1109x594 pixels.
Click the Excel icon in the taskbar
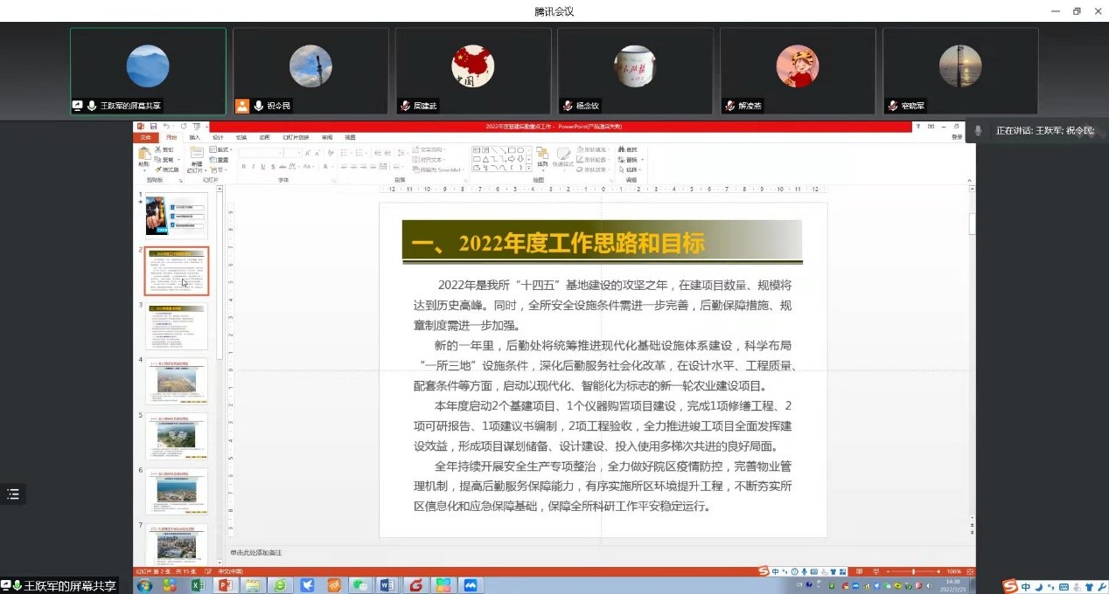(x=198, y=585)
